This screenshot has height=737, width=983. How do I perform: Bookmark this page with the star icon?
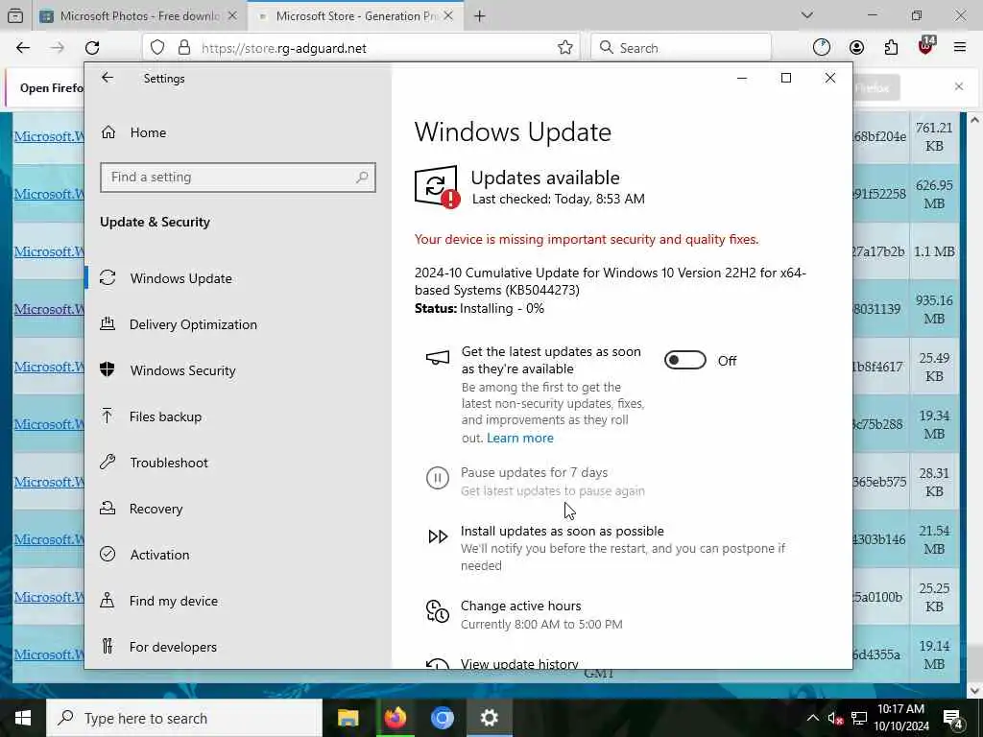(x=564, y=48)
